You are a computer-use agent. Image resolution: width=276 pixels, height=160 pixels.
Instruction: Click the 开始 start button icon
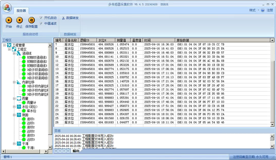[x=8, y=20]
